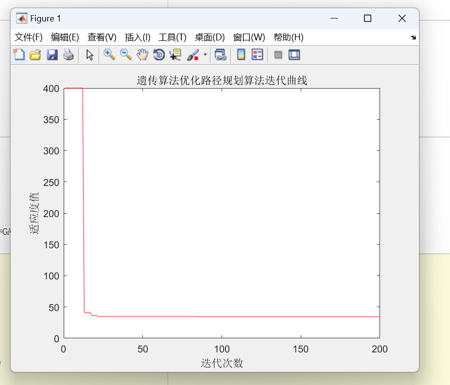Click the plot title 遗传算法优化路径规划算法迭代曲线
The image size is (450, 385).
(x=222, y=81)
